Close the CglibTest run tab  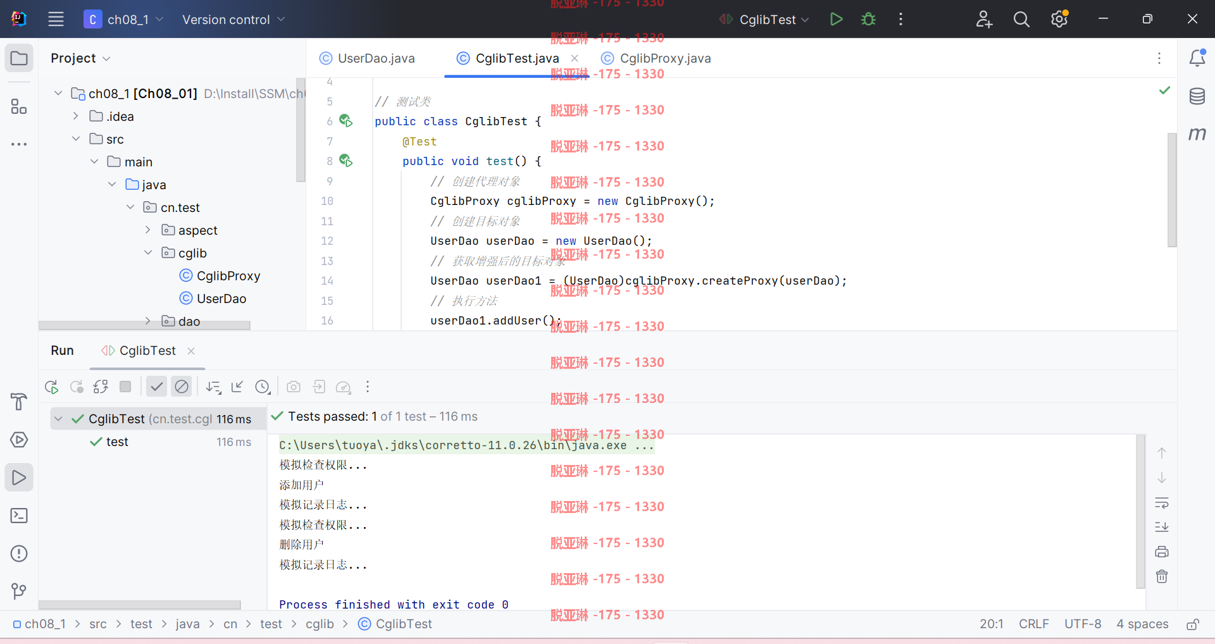(191, 350)
